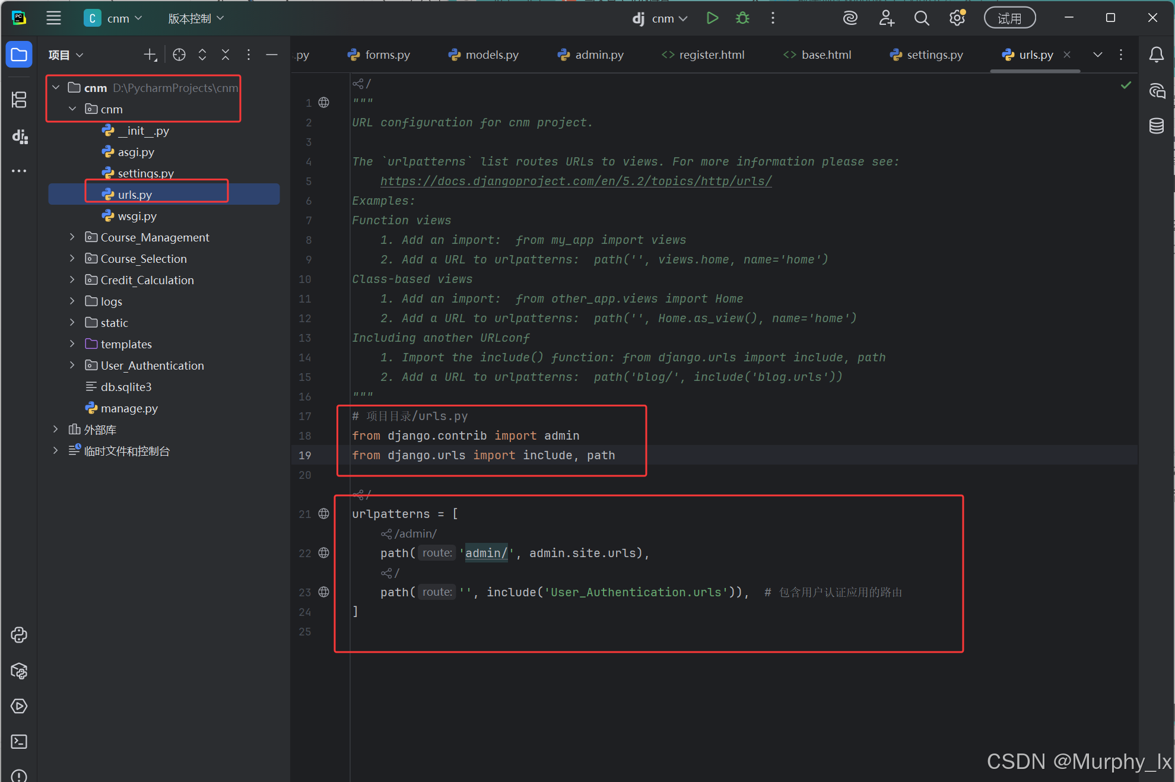Collapse the inner cnm package folder

pos(72,109)
